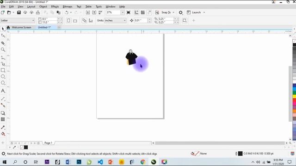Select the Shape tool in toolbox
The image size is (296, 166).
click(x=3, y=36)
